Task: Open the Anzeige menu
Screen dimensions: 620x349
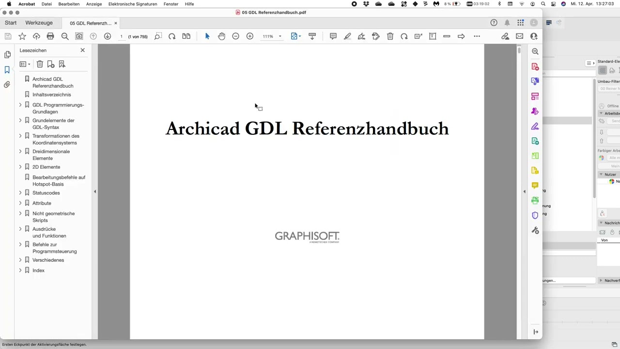Action: (94, 4)
